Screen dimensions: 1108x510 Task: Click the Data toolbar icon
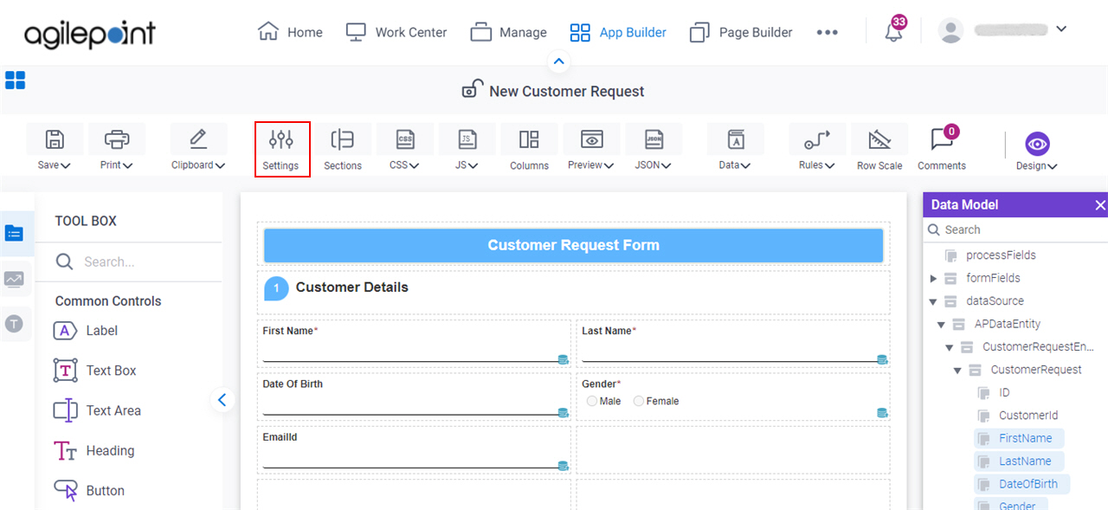pos(735,139)
